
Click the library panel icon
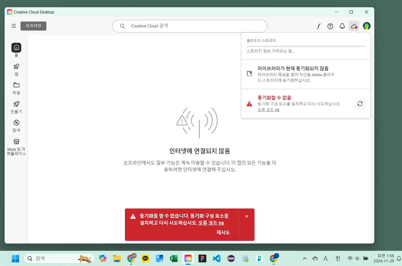point(249,74)
